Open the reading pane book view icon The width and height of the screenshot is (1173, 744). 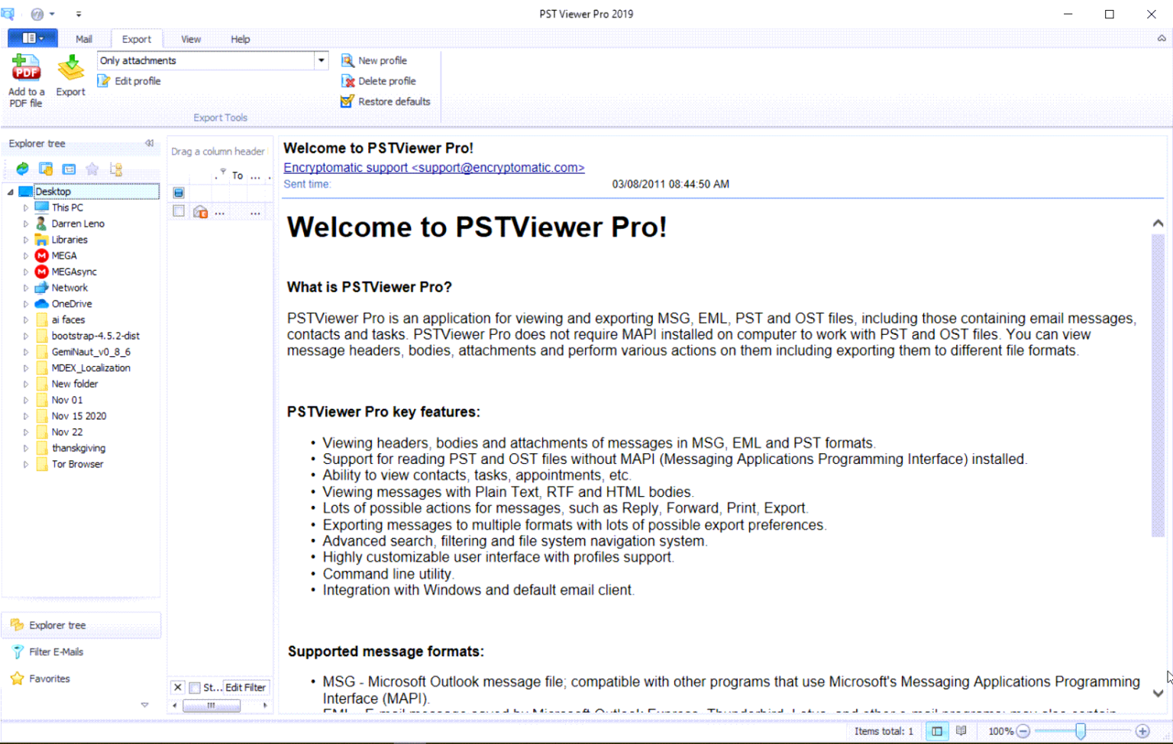click(961, 731)
